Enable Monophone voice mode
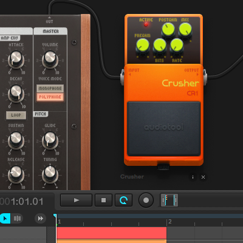 50,88
